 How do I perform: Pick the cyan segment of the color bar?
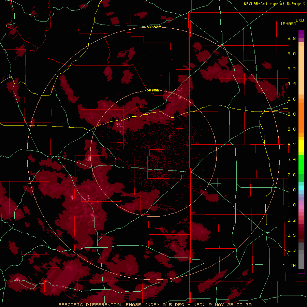coord(301,188)
